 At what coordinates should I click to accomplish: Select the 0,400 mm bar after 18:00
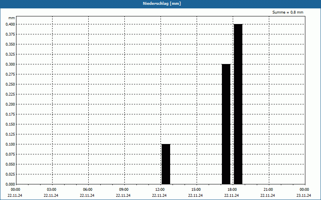point(238,104)
